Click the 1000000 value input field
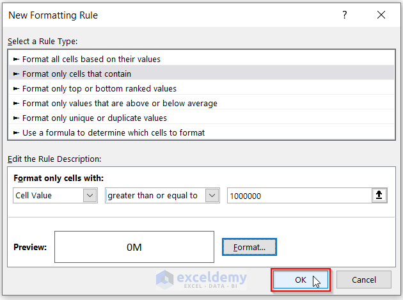The image size is (403, 300). coord(297,196)
